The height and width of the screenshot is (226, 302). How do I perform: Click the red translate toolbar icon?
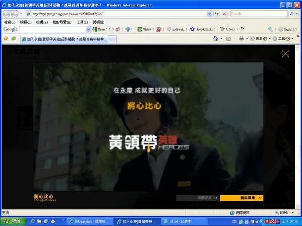[x=159, y=29]
